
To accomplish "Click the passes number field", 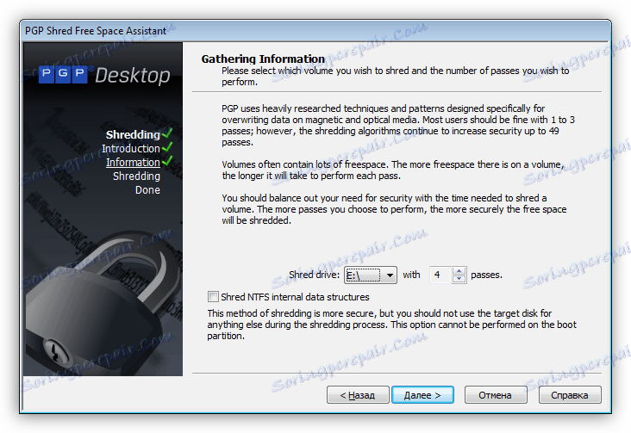I will 440,275.
